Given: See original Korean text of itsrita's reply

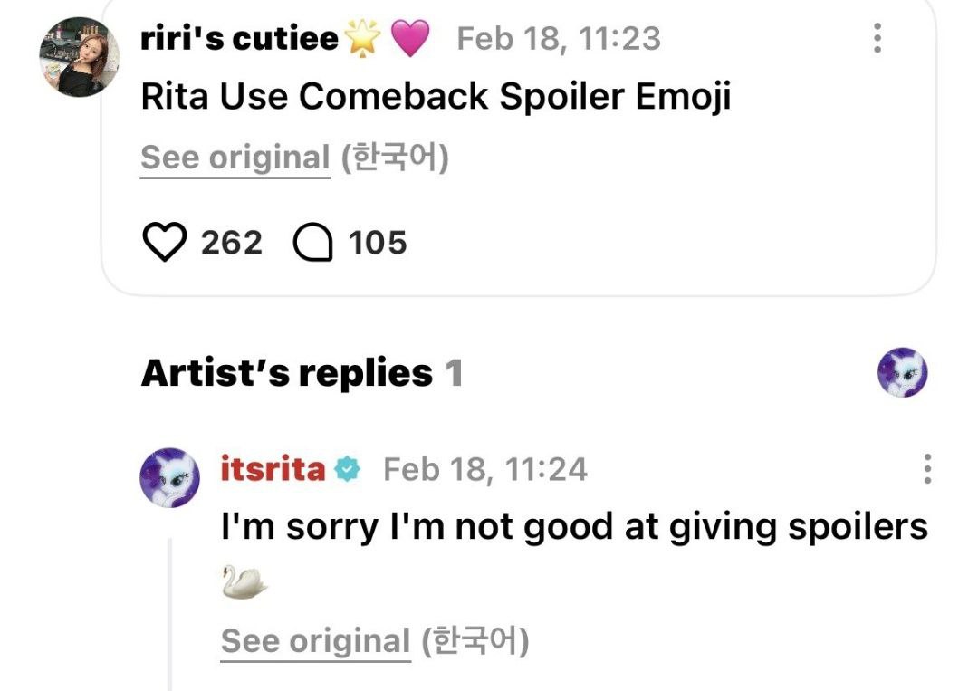Looking at the screenshot, I should pos(315,642).
